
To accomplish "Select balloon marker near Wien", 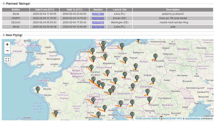I will click(133, 86).
